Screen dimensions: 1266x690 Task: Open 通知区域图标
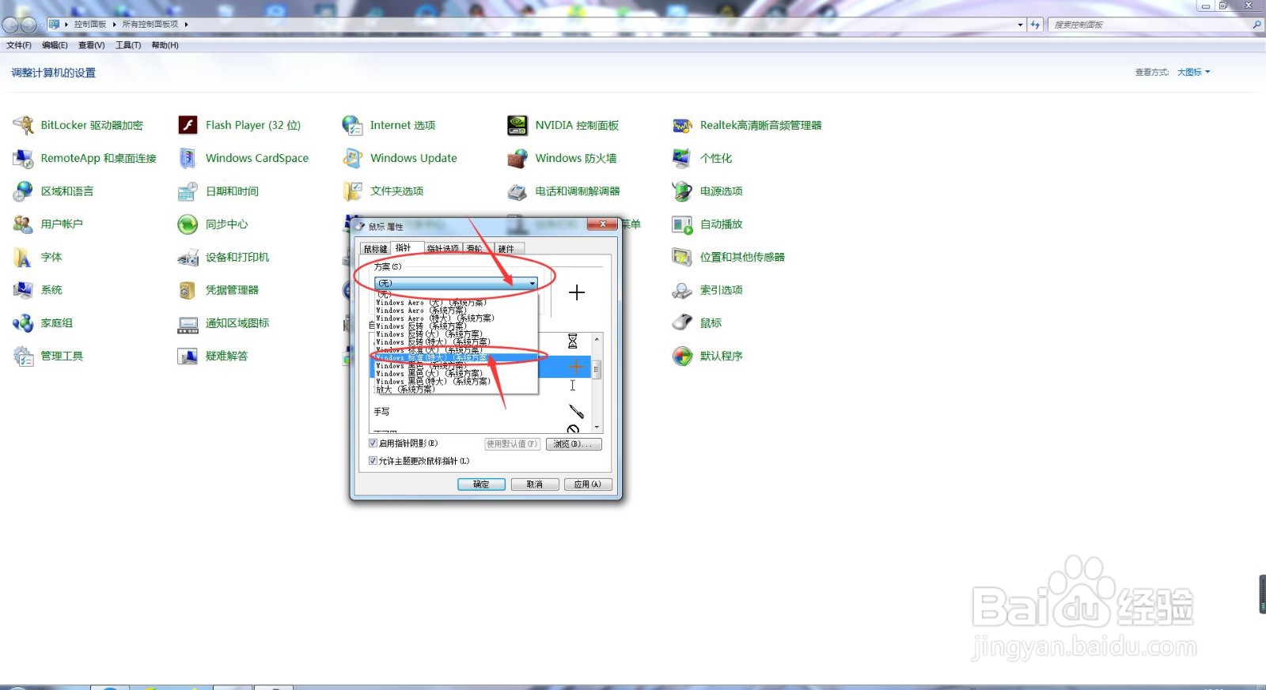pyautogui.click(x=223, y=323)
